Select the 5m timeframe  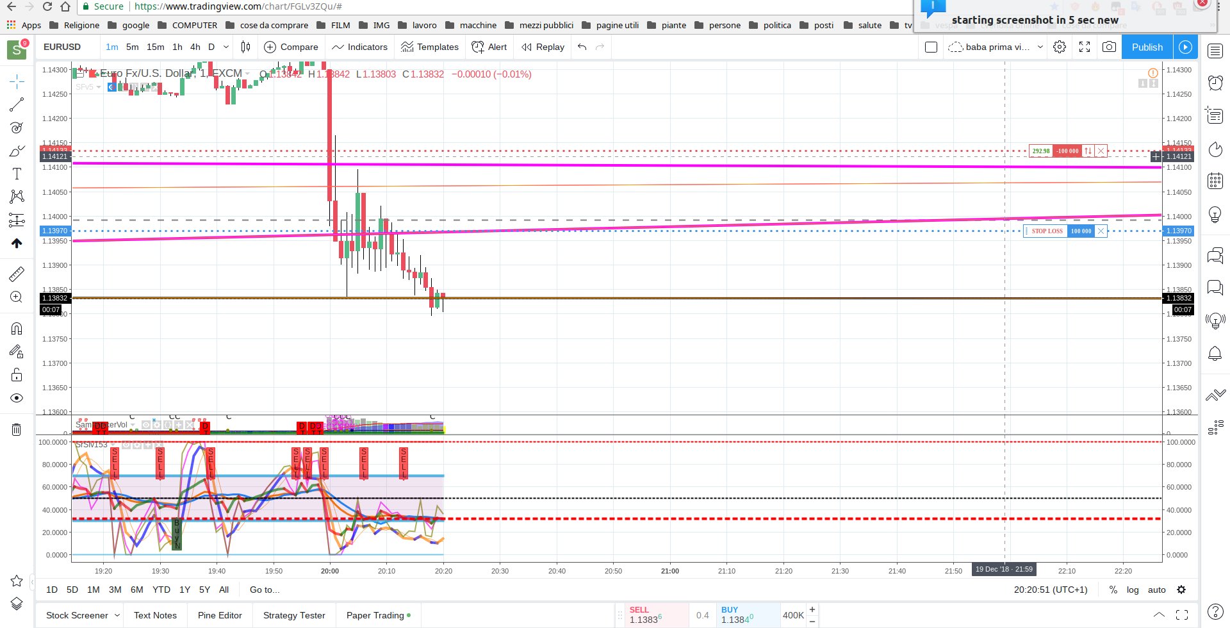pos(133,47)
